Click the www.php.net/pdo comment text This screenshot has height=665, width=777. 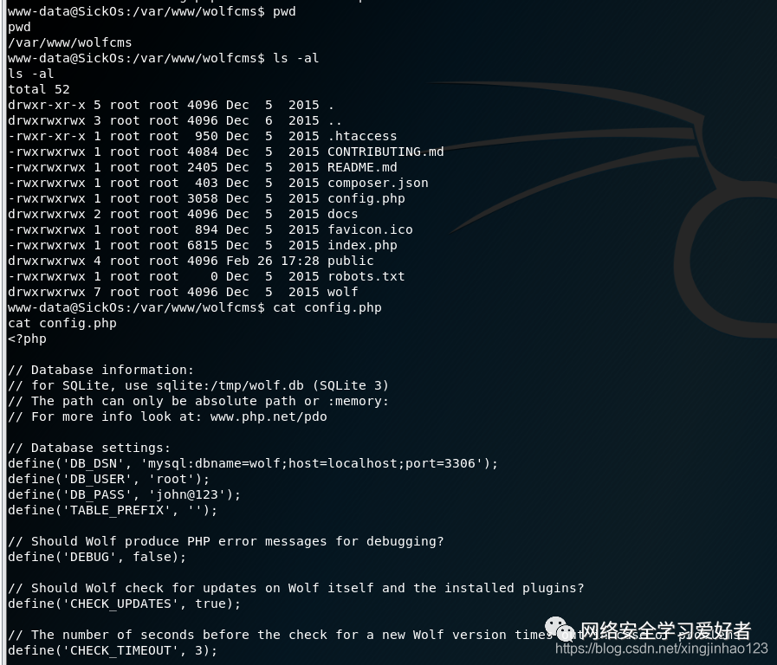(269, 417)
